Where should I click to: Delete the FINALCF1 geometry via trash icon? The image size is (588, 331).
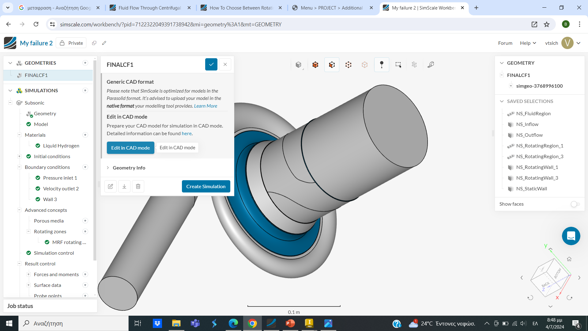pos(138,186)
